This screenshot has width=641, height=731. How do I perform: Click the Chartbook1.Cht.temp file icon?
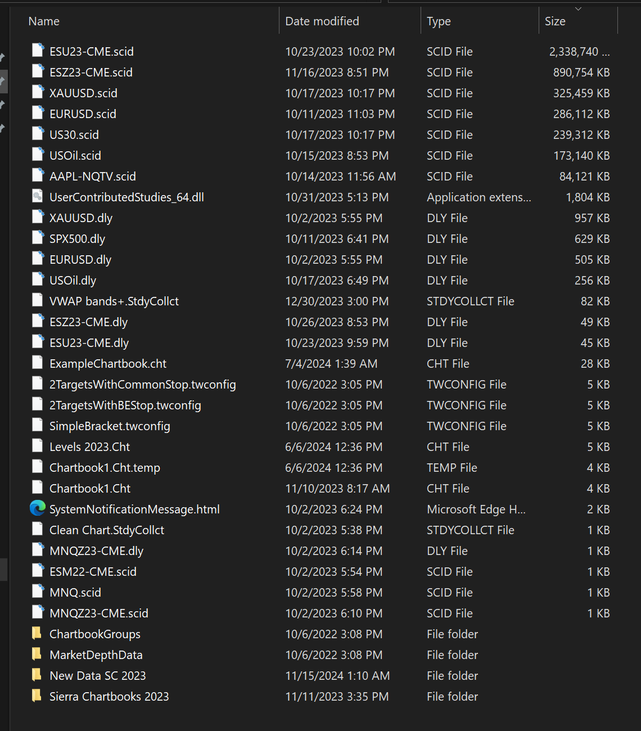(38, 467)
